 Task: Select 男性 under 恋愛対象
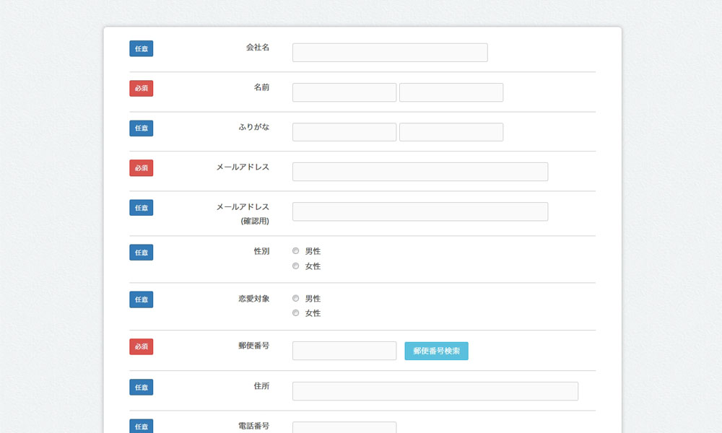coord(295,298)
